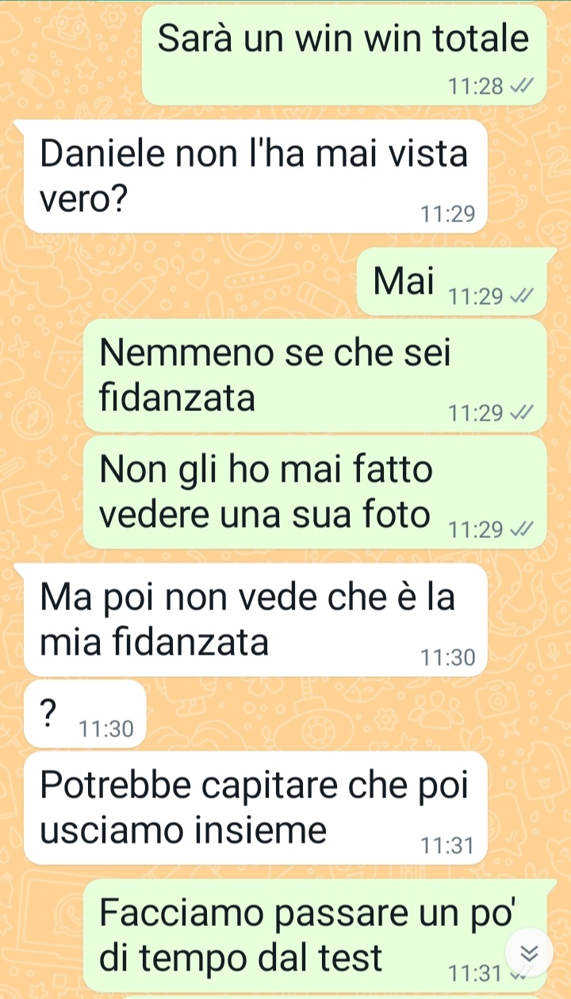Select "Facciamo passare un po' di tempo" message

pyautogui.click(x=315, y=935)
